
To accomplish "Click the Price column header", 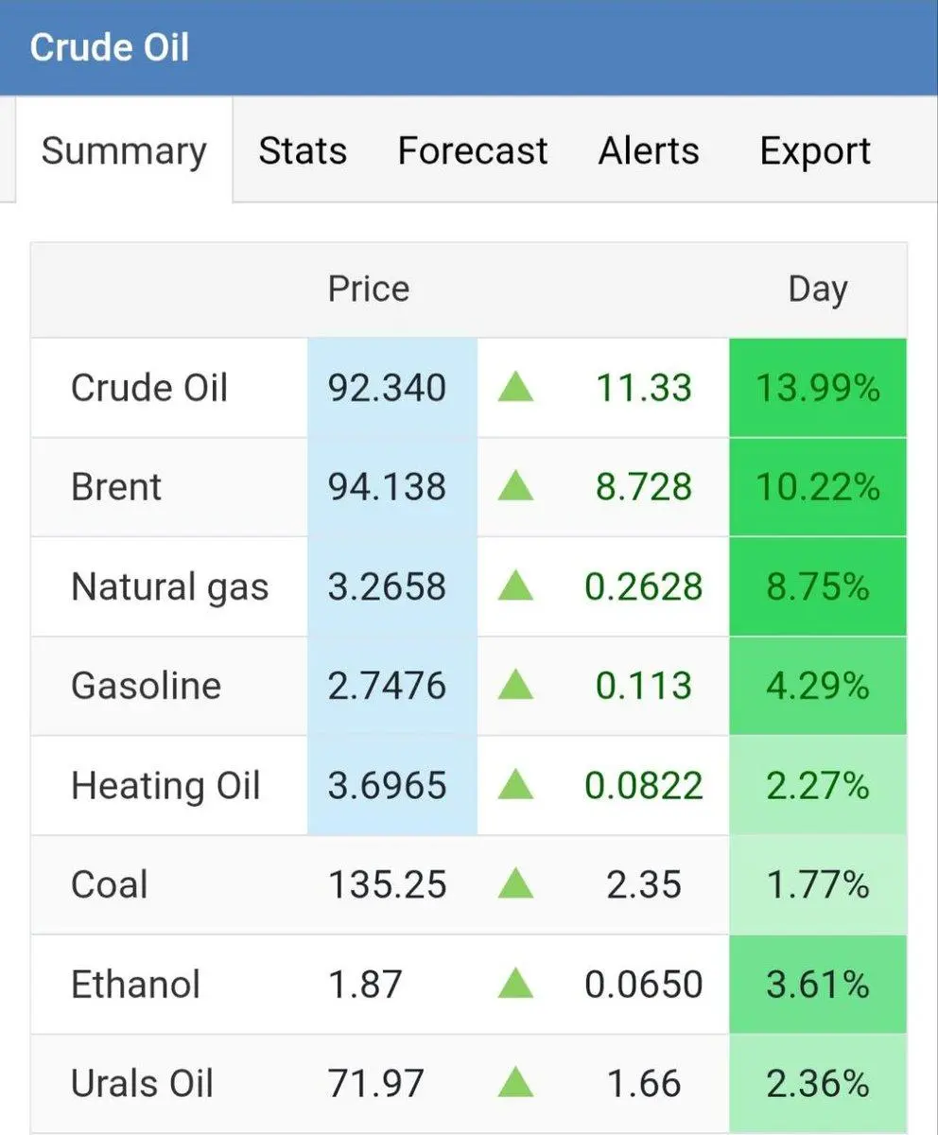I will [369, 289].
